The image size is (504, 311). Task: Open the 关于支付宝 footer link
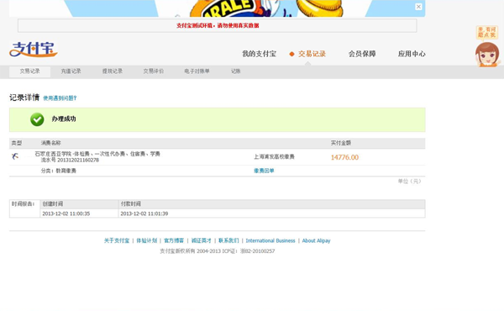tap(117, 240)
